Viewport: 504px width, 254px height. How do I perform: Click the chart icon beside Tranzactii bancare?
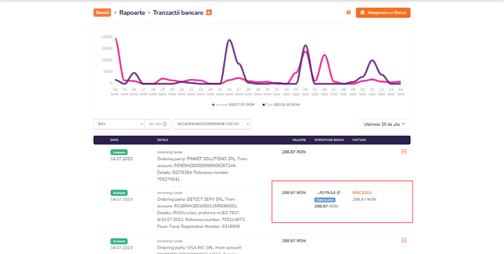pyautogui.click(x=209, y=12)
